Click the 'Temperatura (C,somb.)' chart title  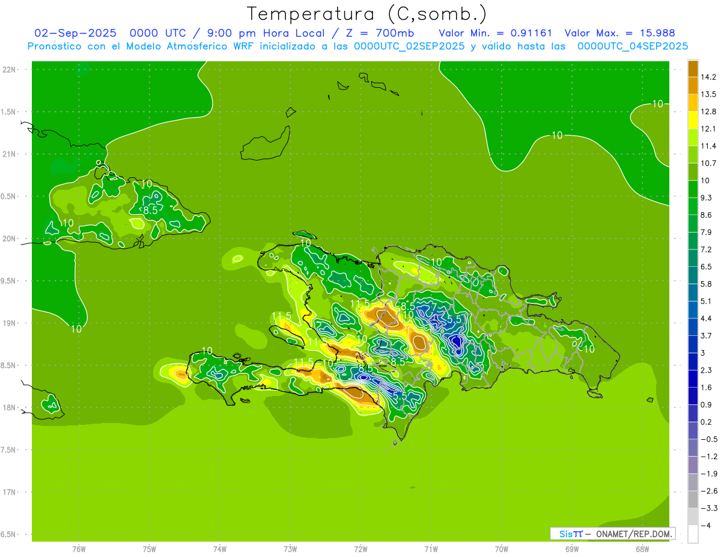coord(367,14)
